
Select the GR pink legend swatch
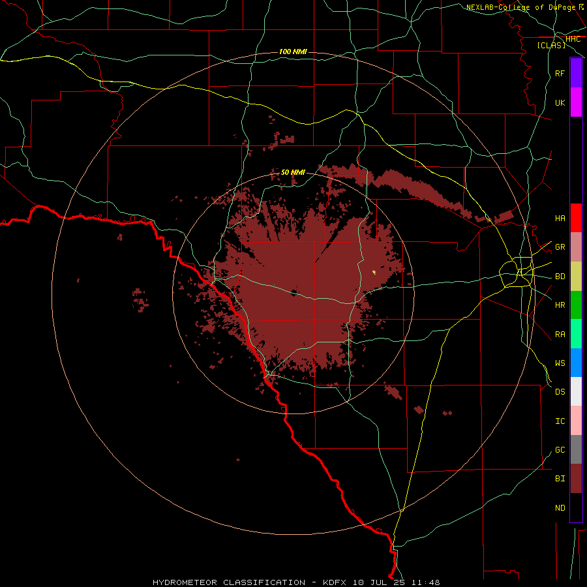tap(576, 247)
